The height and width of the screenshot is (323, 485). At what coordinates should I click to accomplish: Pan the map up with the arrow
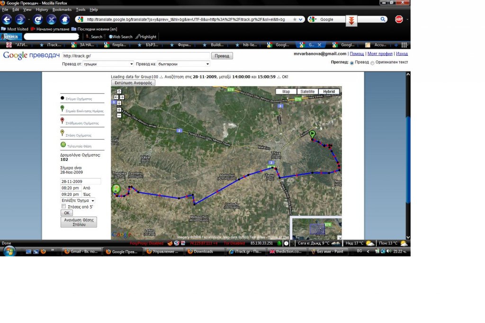click(x=119, y=91)
